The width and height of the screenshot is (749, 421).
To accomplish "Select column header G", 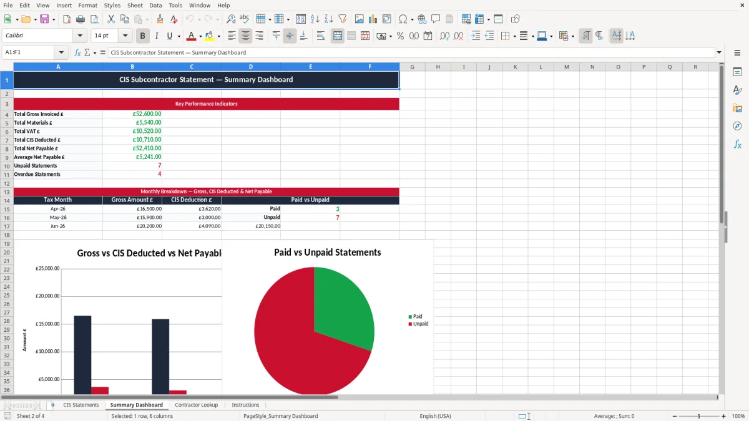I will pos(412,67).
